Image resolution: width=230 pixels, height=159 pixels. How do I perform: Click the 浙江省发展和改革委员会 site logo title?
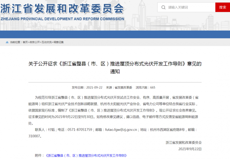[x=62, y=9]
